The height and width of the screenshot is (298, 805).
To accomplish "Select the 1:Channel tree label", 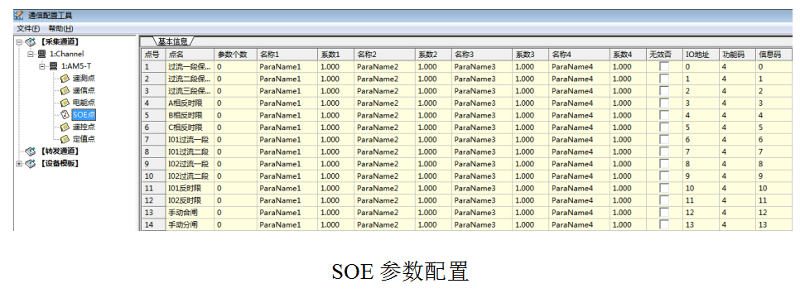I will (x=67, y=54).
